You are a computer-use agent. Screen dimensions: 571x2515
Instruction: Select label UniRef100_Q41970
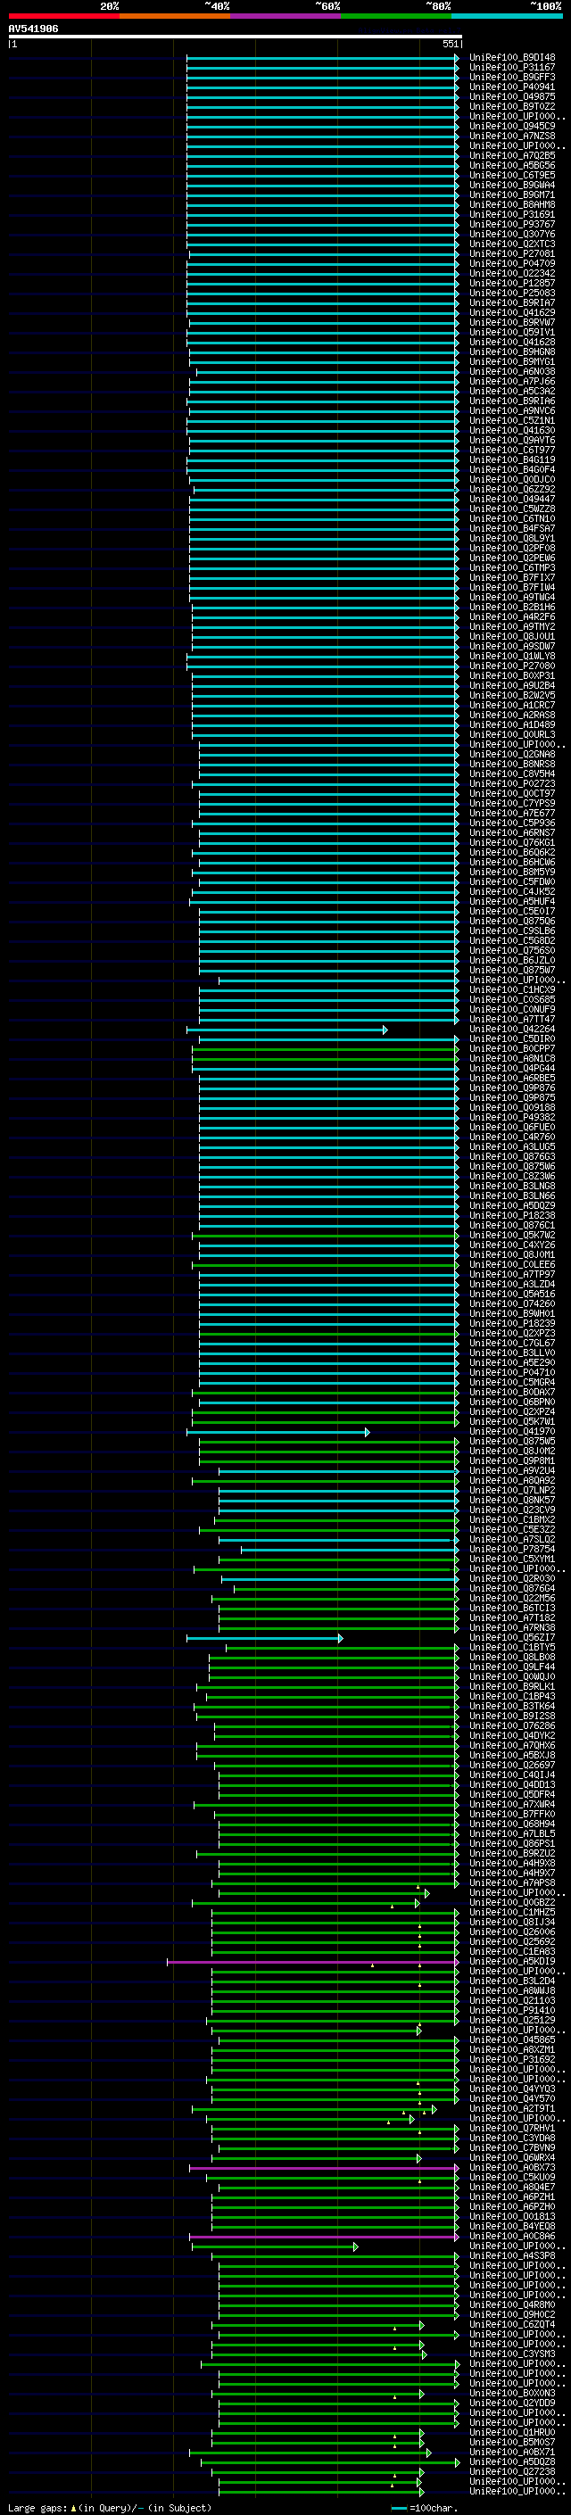[x=511, y=1431]
